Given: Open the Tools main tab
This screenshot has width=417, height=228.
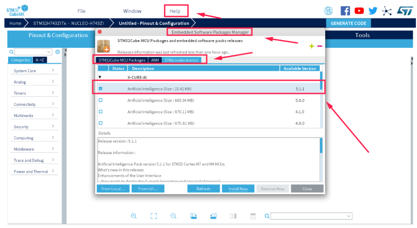Looking at the screenshot, I should coord(363,35).
